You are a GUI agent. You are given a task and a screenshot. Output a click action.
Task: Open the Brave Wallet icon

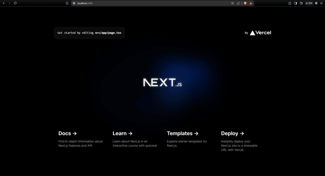(x=301, y=3)
